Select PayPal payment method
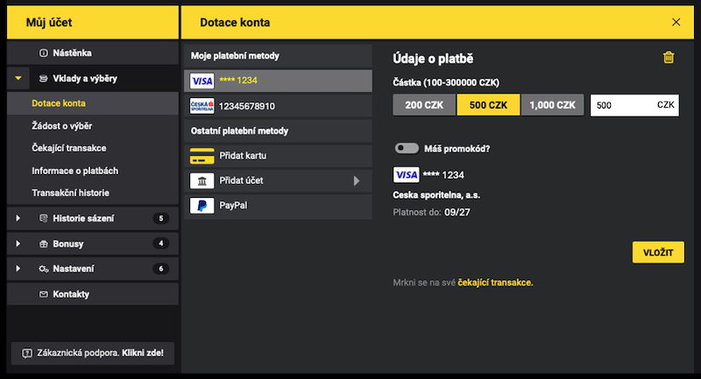Image resolution: width=701 pixels, height=379 pixels. 278,207
